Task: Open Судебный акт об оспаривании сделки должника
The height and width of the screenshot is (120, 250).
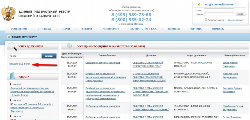Action: [x=106, y=77]
